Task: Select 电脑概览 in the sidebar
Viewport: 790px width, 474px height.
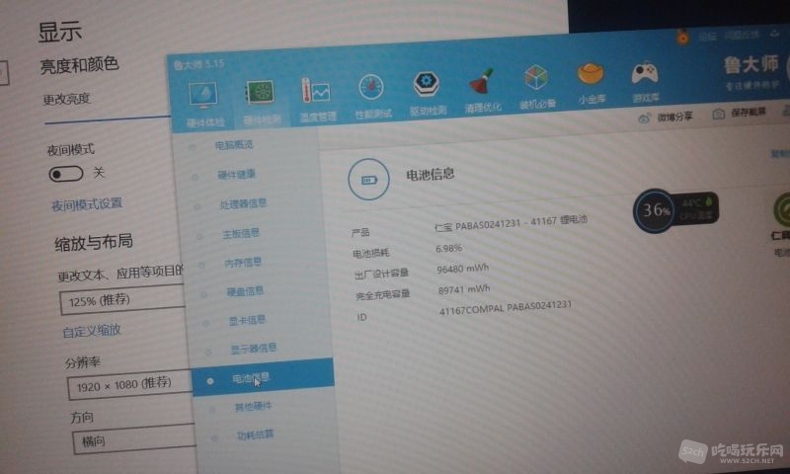Action: pyautogui.click(x=234, y=145)
